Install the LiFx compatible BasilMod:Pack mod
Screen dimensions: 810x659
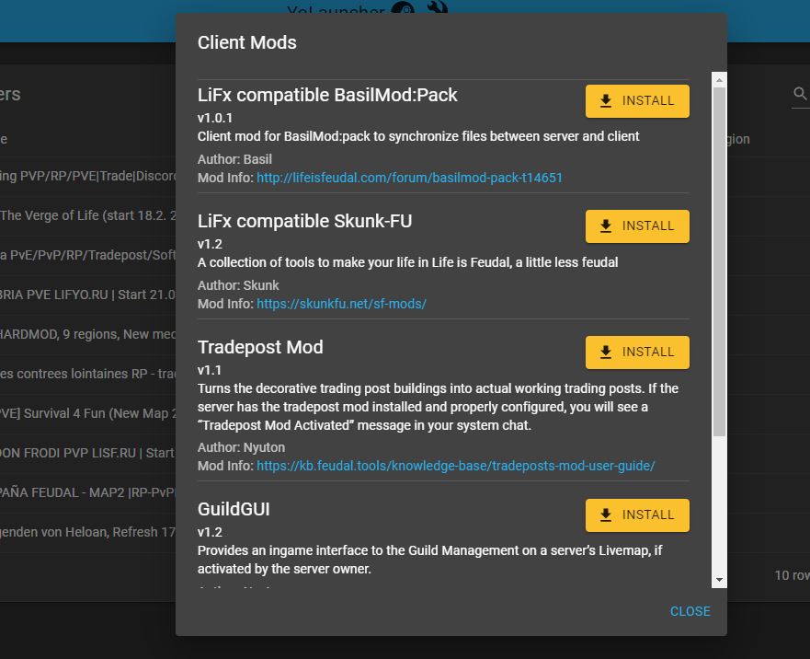pyautogui.click(x=637, y=101)
